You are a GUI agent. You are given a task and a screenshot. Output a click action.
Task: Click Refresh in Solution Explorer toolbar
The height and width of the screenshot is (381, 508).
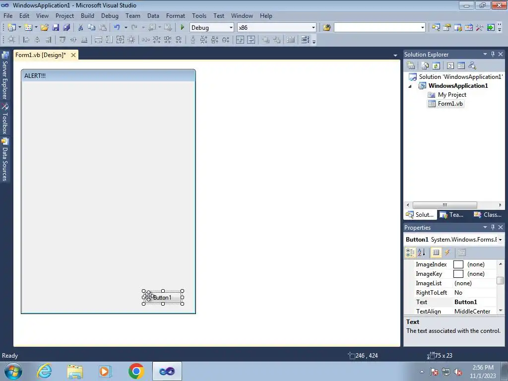tap(436, 66)
